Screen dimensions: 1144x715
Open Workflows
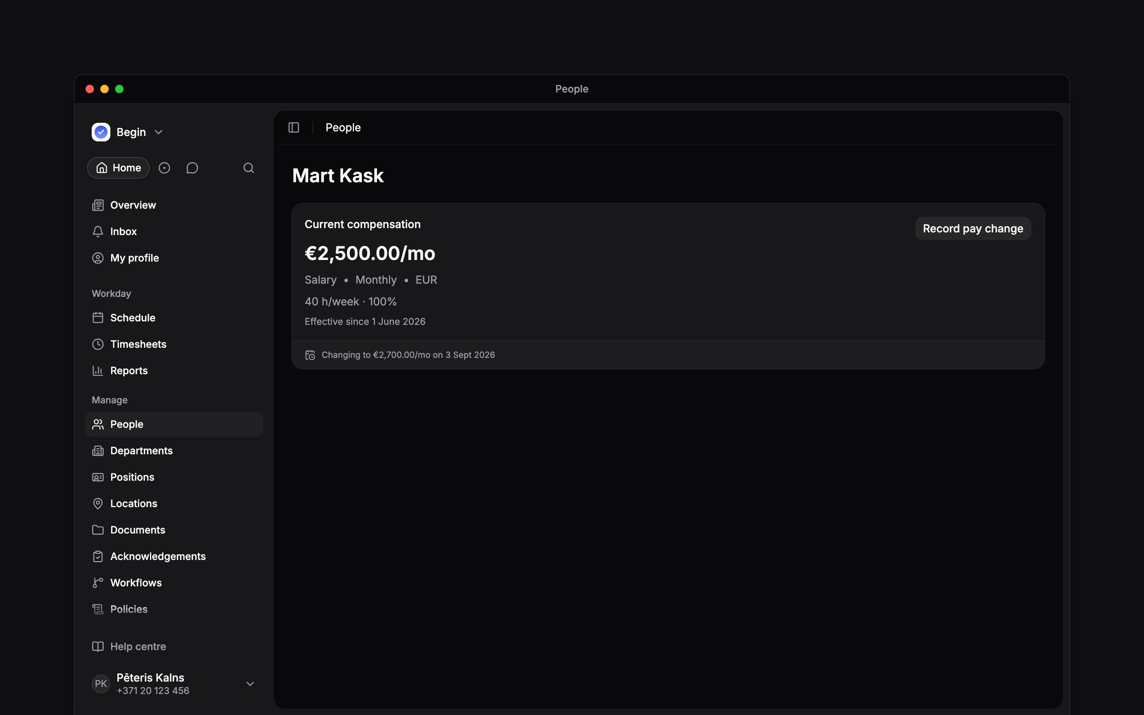click(x=174, y=583)
